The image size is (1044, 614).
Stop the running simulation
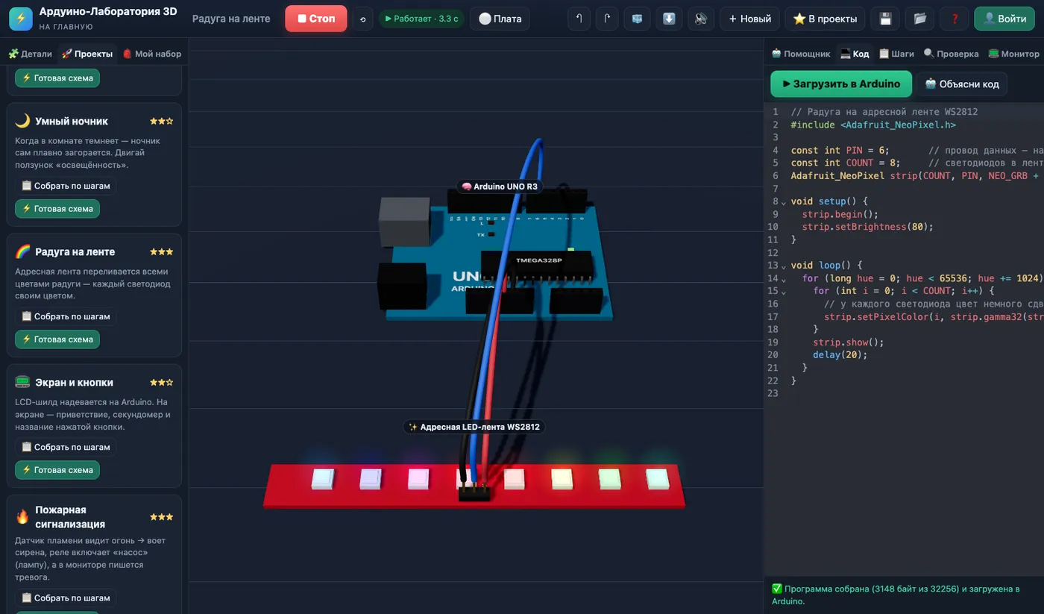coord(316,19)
